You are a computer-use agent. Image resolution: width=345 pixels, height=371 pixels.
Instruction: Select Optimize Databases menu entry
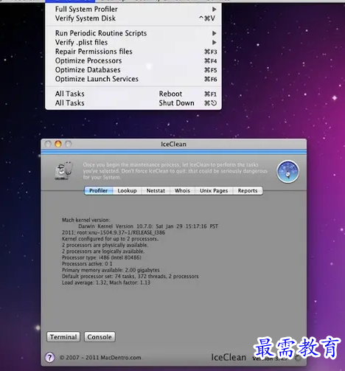pos(133,70)
